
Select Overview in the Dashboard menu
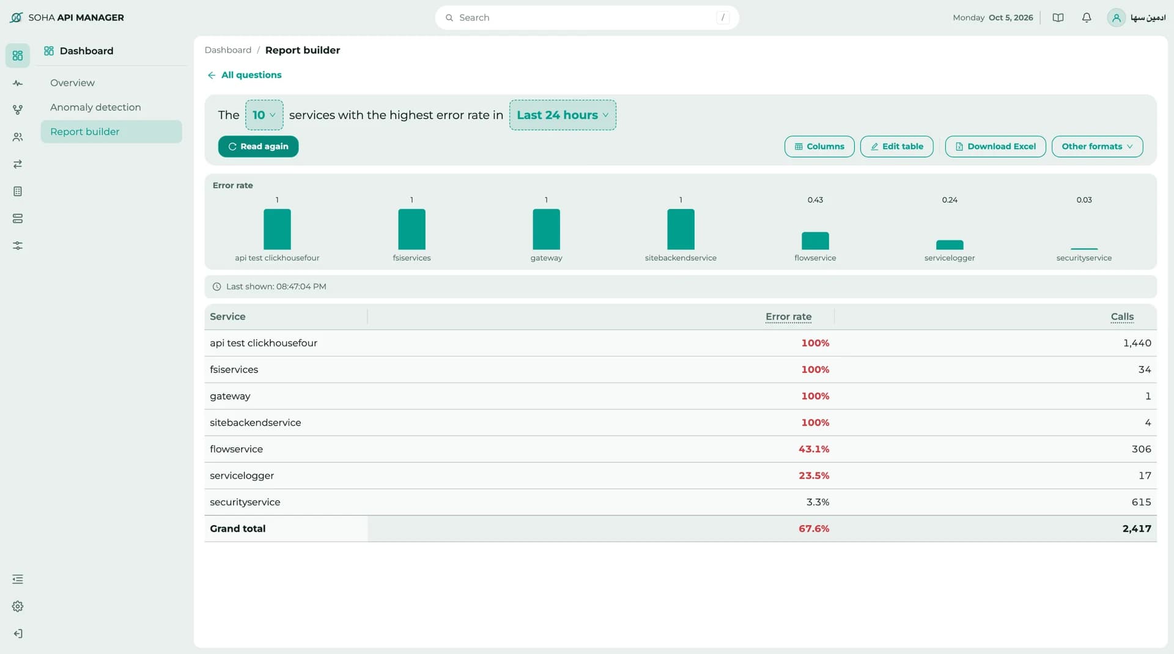(72, 83)
